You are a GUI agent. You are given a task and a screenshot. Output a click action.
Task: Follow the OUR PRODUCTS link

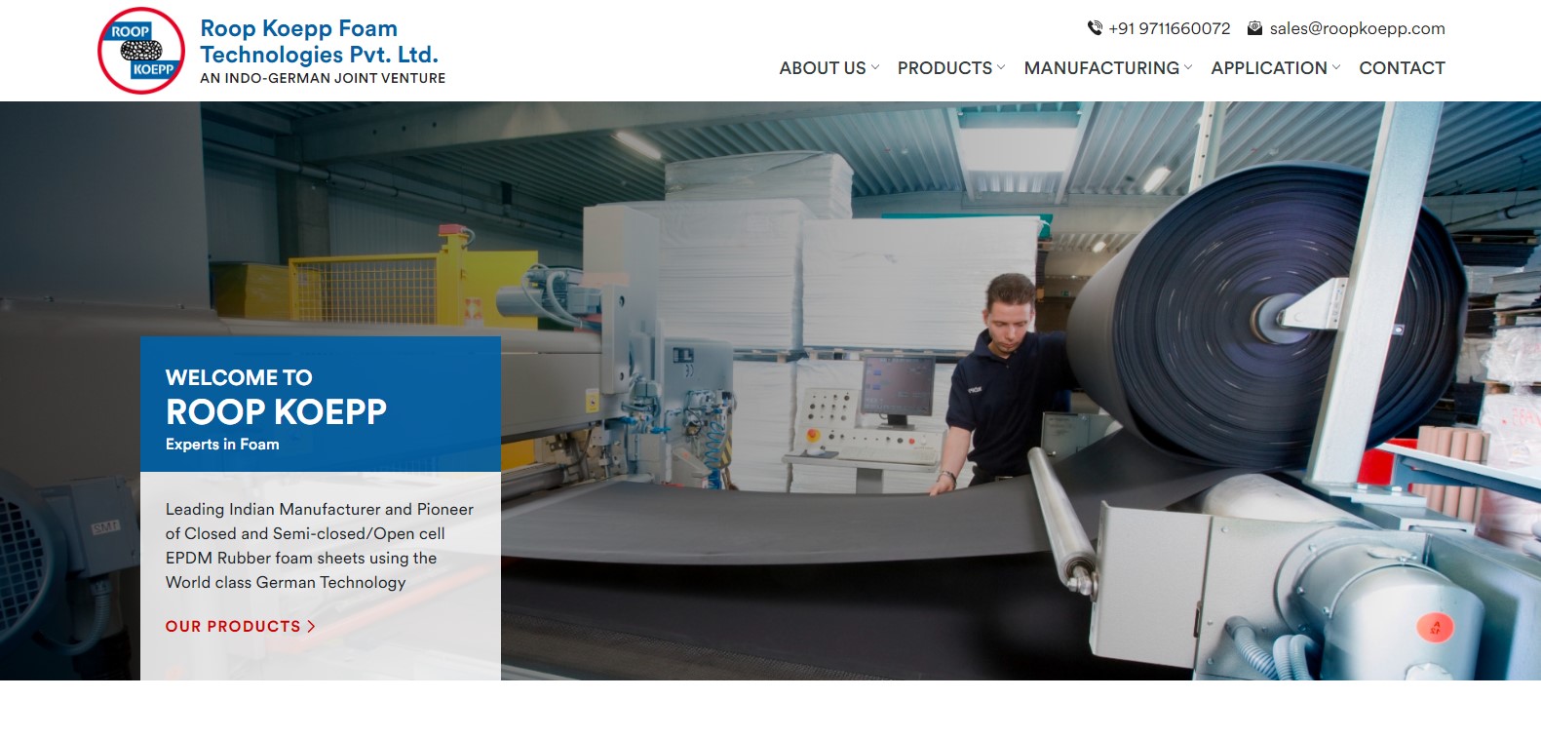[233, 627]
